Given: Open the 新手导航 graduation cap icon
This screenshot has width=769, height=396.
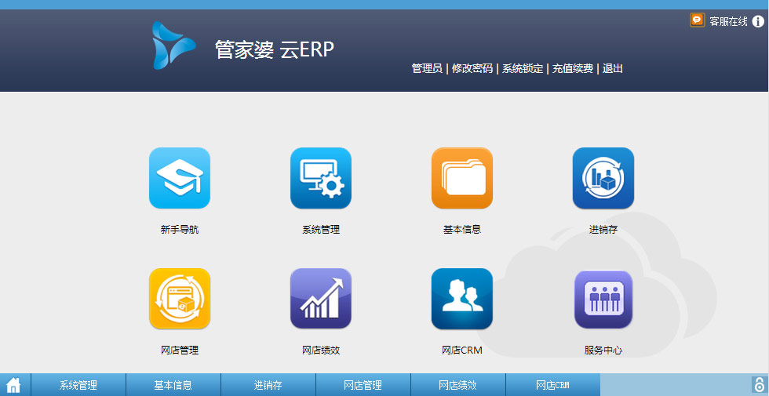Looking at the screenshot, I should 180,178.
